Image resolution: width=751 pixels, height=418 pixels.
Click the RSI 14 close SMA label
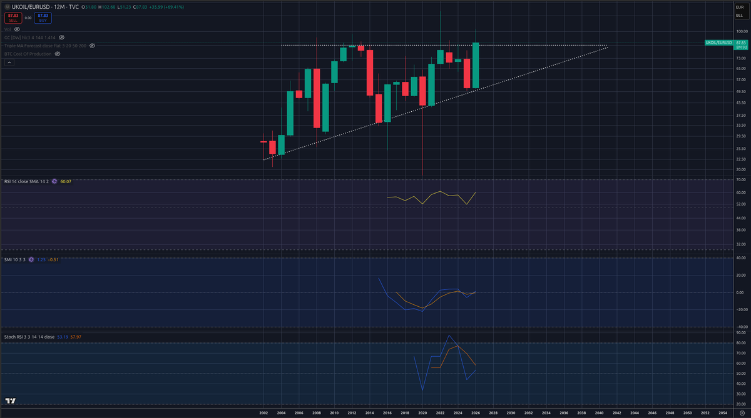(26, 181)
